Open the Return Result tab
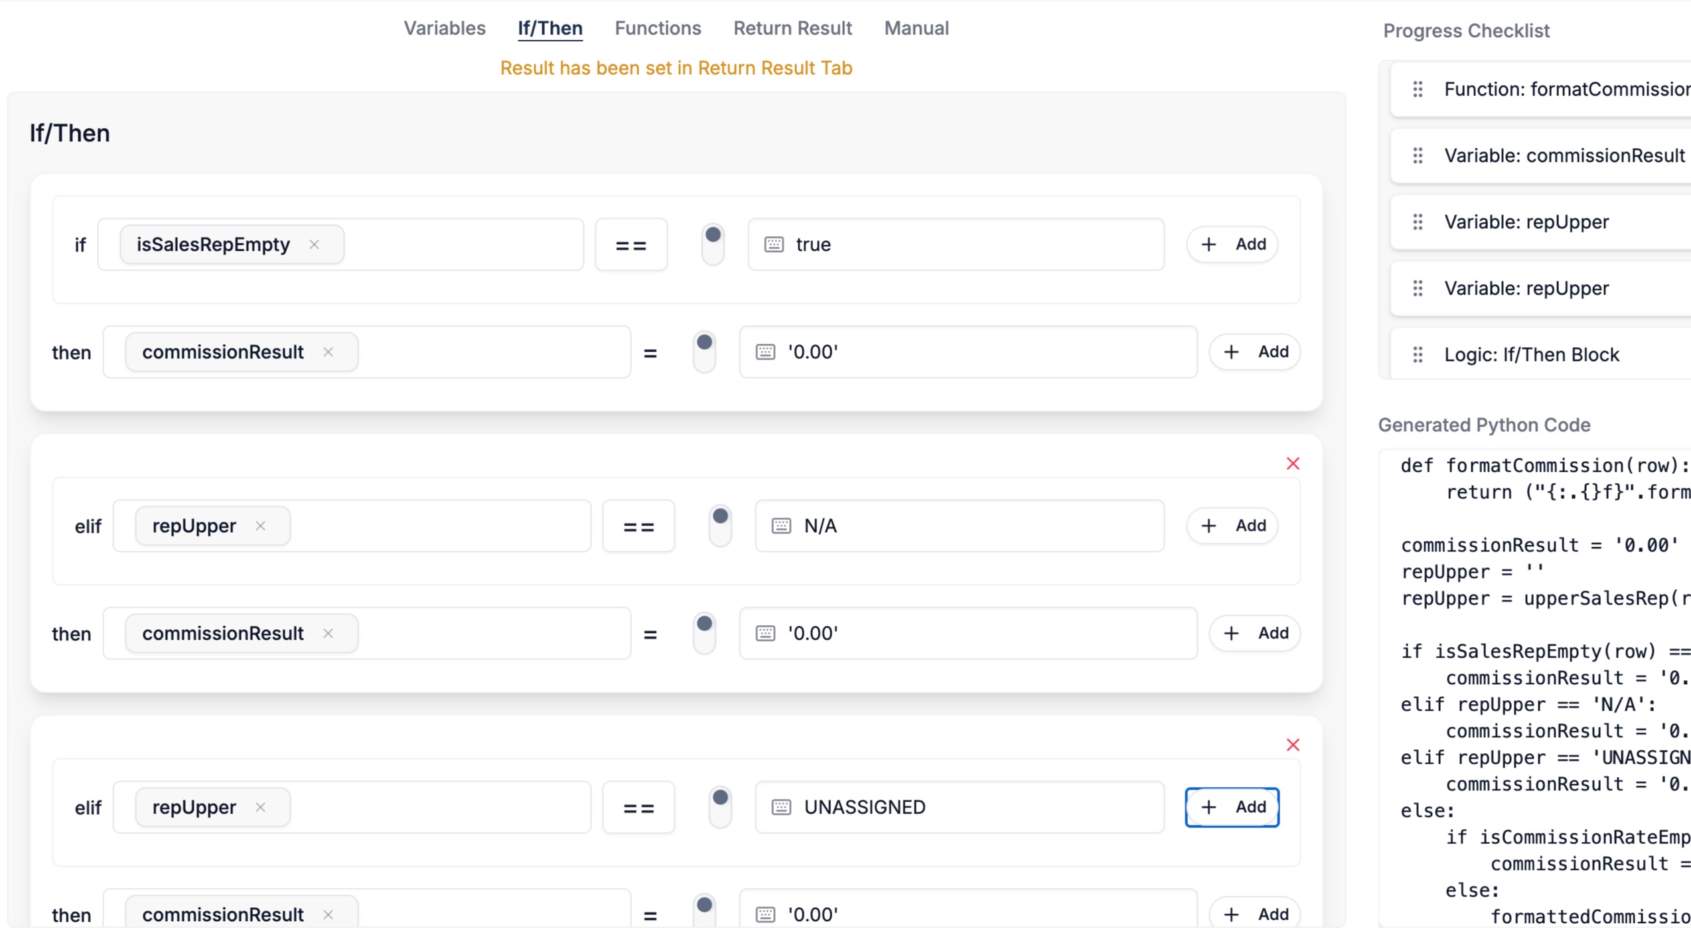This screenshot has width=1691, height=951. click(792, 28)
